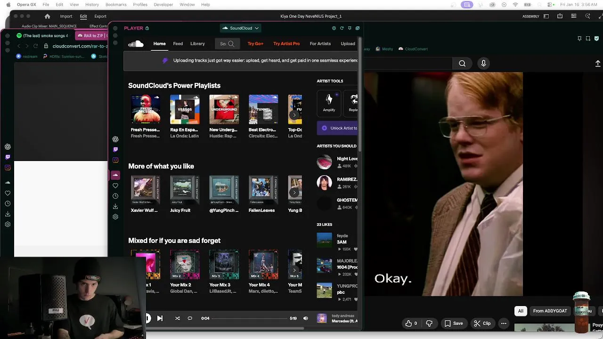Toggle shuffle in the SoundCloud player
This screenshot has width=603, height=339.
tap(178, 318)
